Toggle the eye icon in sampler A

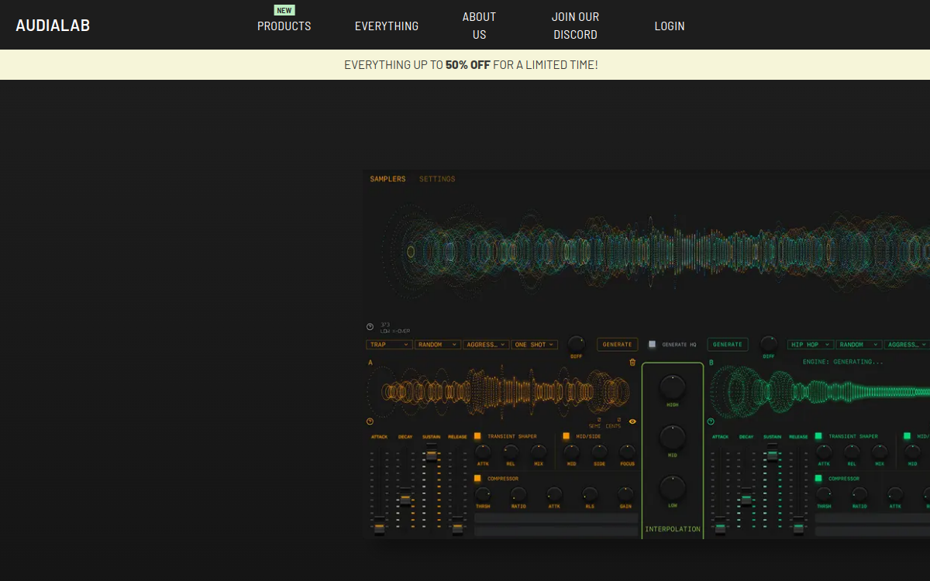632,421
